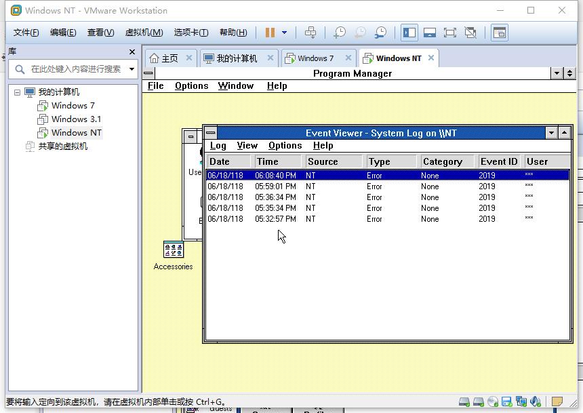This screenshot has height=413, width=583.
Task: Open Program Manager's Window menu
Action: pos(236,86)
